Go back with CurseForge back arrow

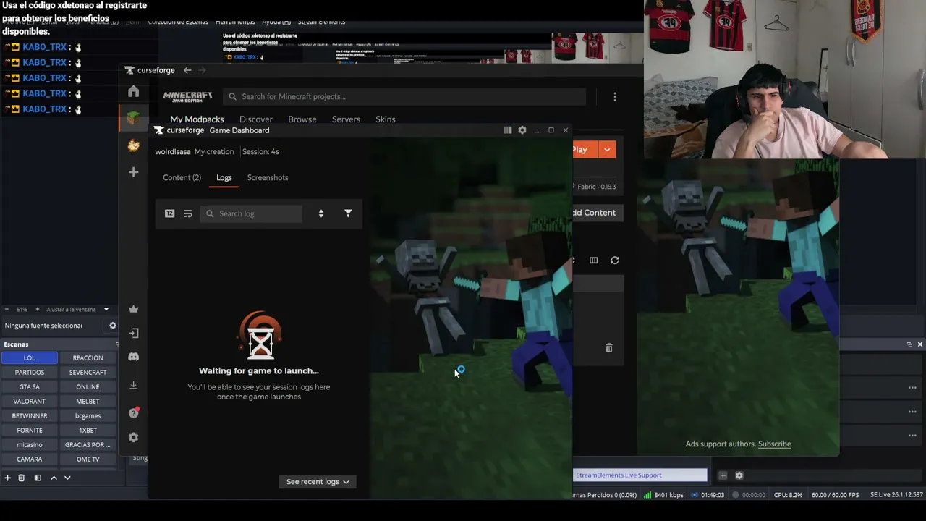187,70
